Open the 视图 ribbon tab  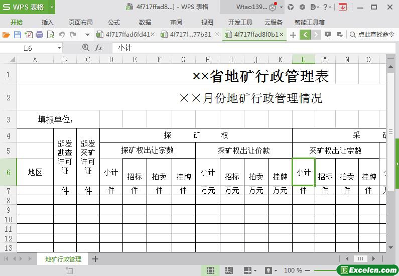click(x=207, y=23)
